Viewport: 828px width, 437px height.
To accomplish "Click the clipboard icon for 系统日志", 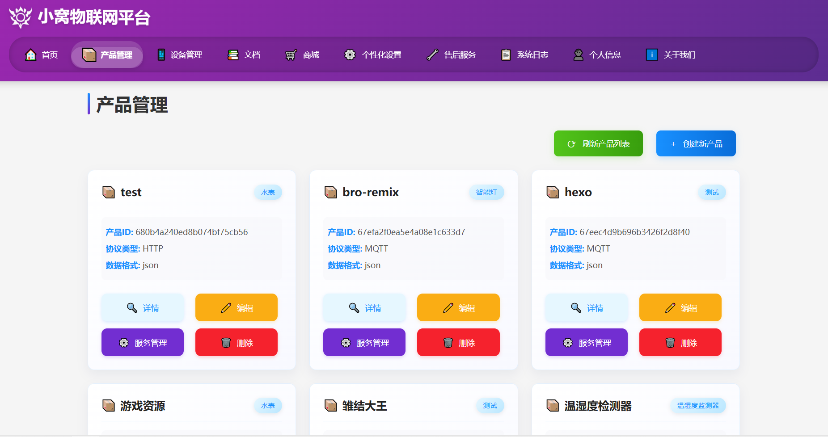I will pyautogui.click(x=506, y=55).
